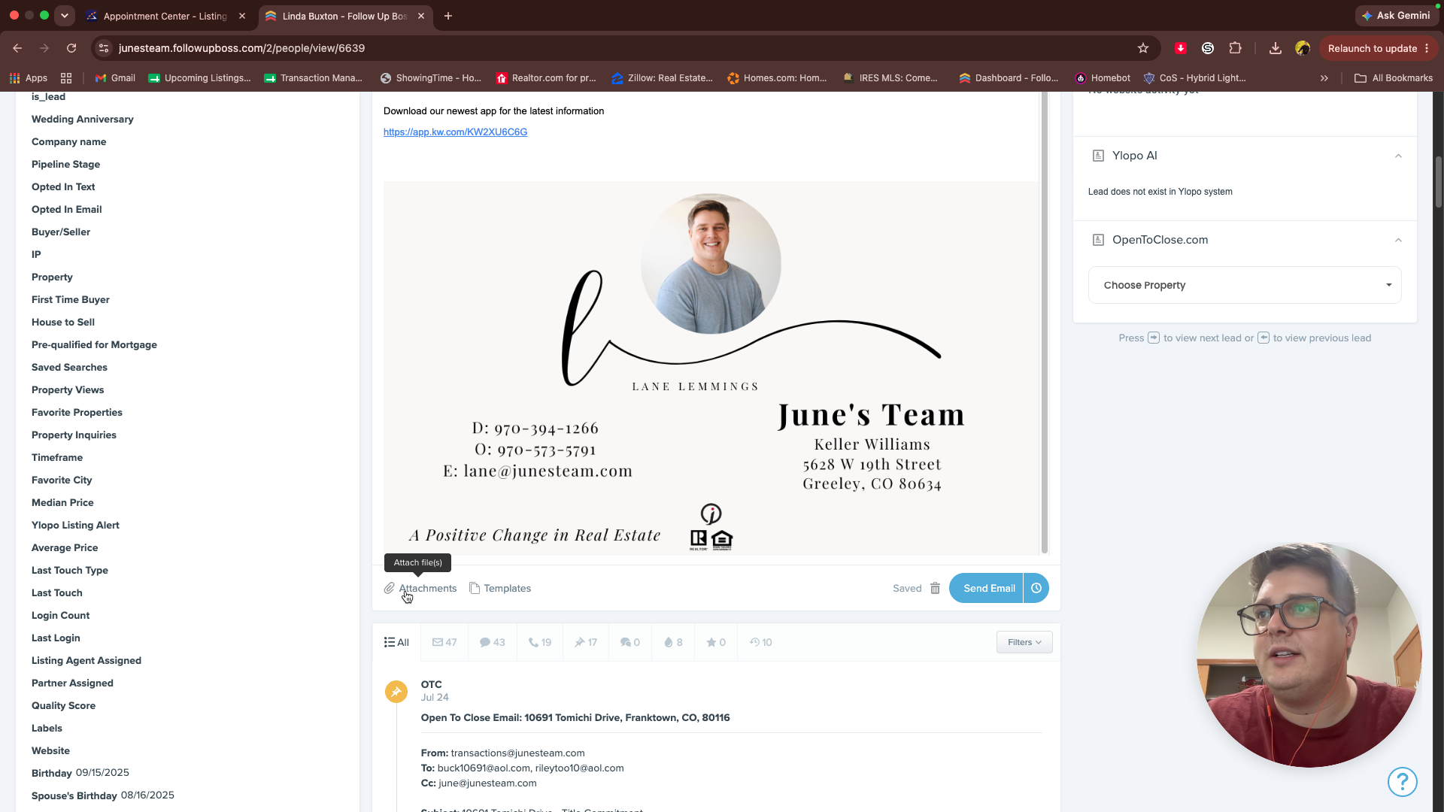Show the 19 calls tab

[540, 642]
